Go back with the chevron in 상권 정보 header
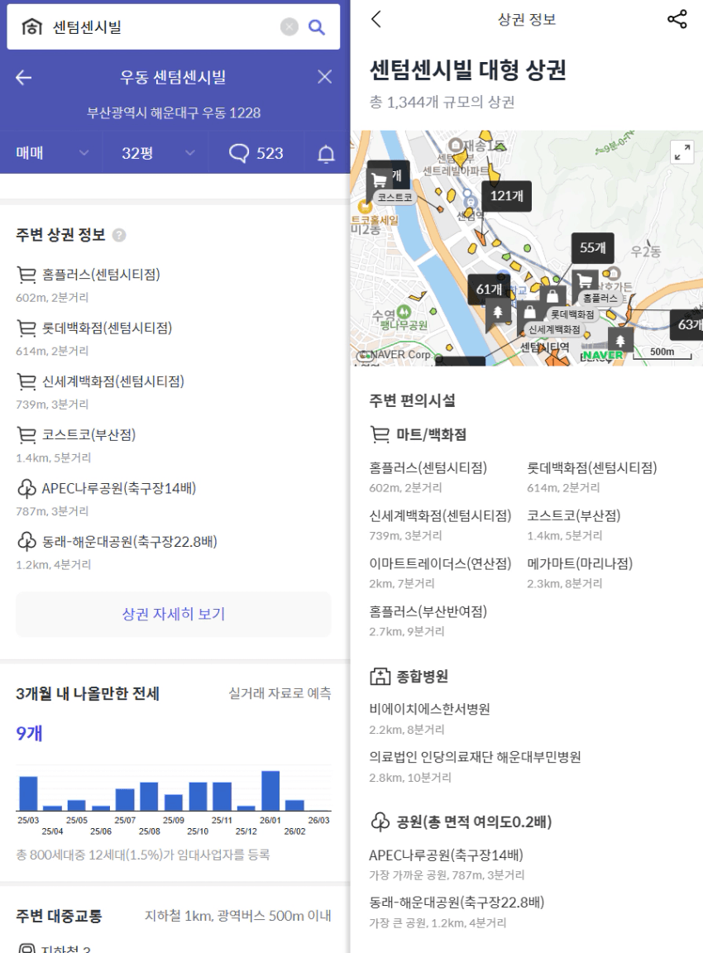 pos(376,20)
